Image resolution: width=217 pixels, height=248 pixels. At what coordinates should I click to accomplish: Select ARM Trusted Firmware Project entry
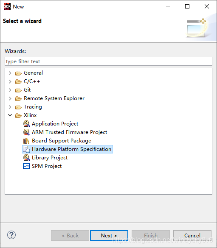(69, 132)
